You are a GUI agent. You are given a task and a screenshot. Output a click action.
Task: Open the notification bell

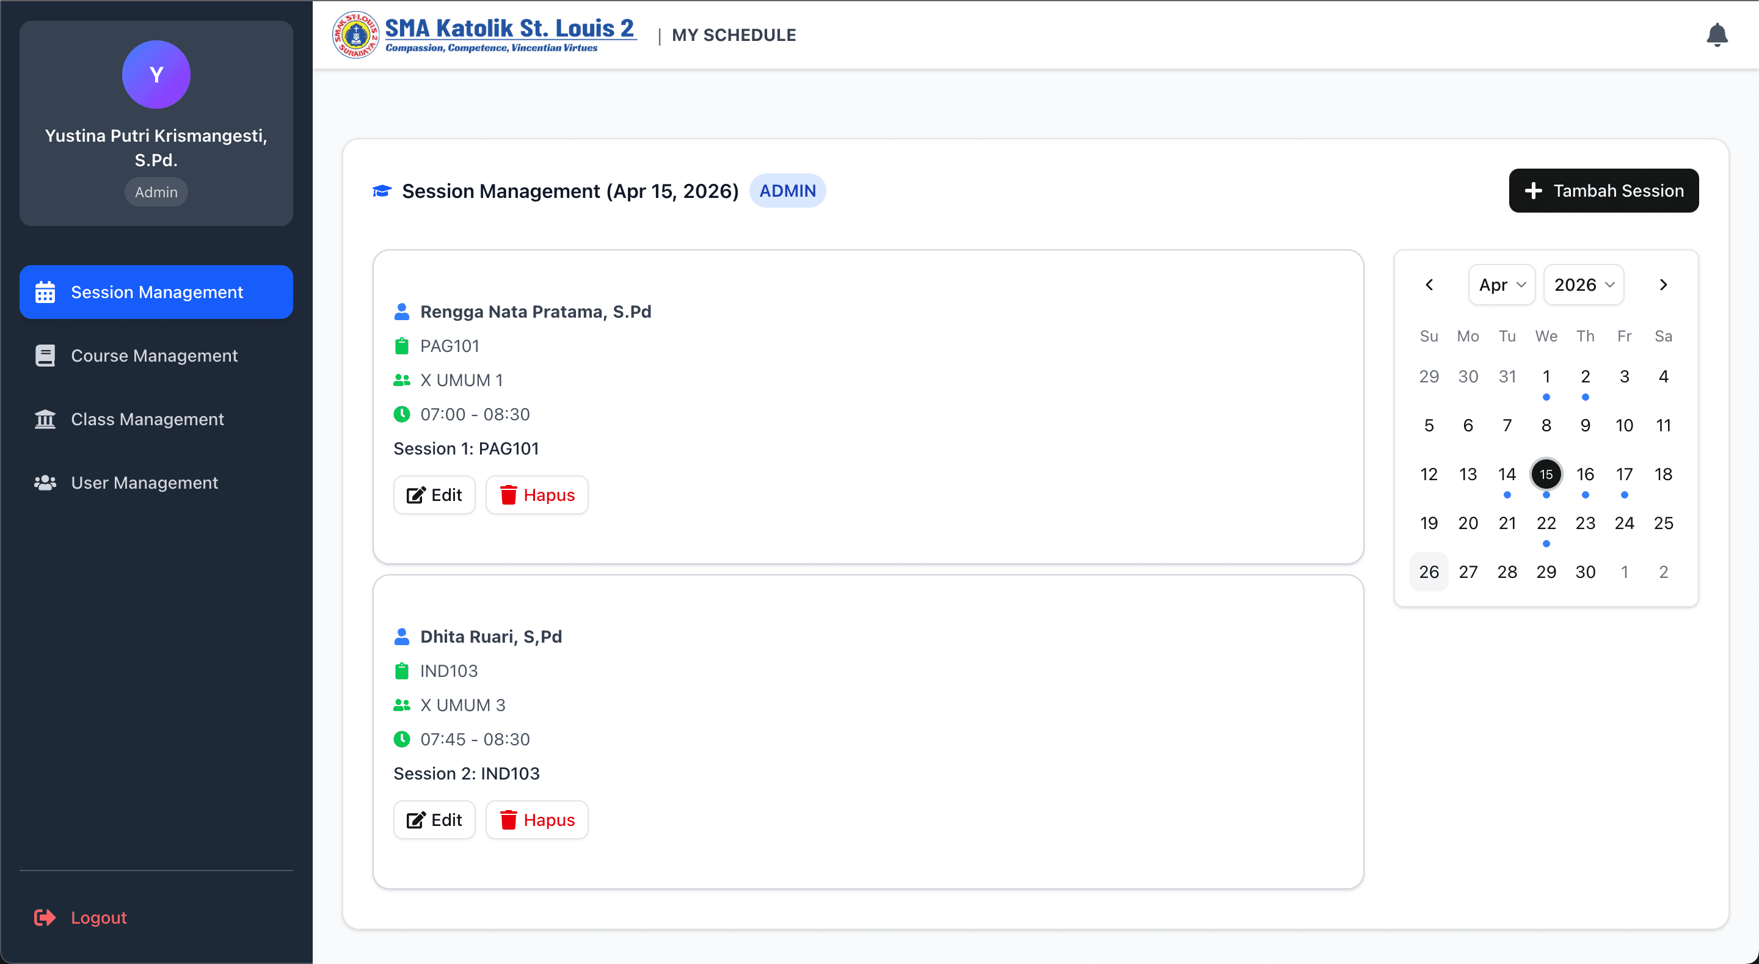(1716, 35)
